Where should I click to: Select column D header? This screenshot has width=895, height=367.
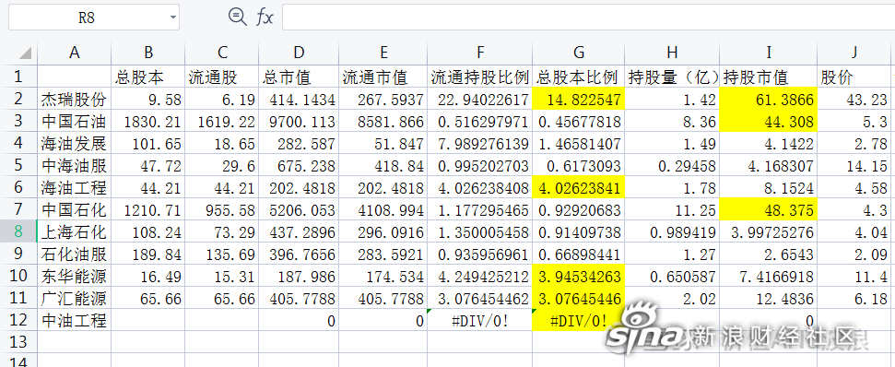tap(299, 53)
